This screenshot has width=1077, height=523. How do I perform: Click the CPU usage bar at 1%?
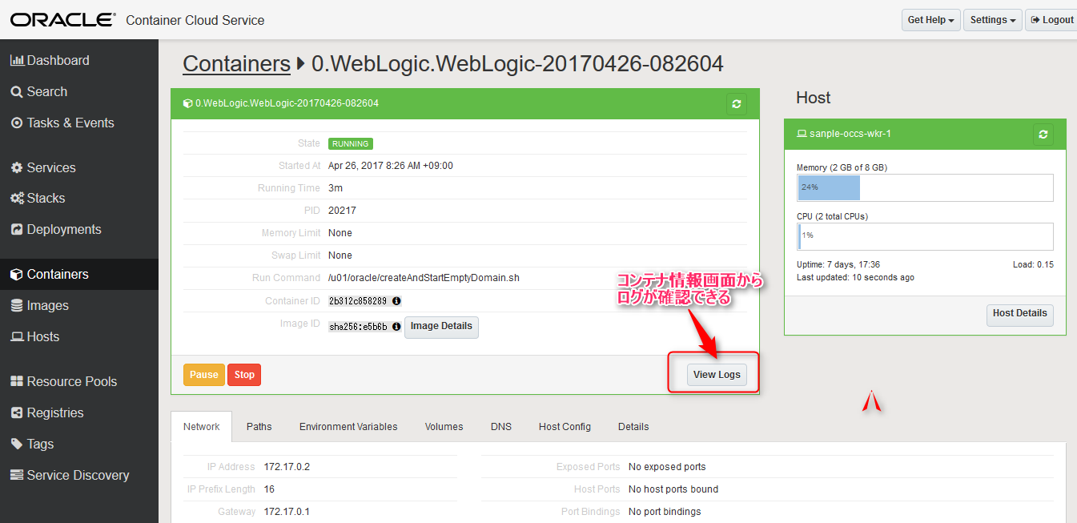(x=925, y=236)
